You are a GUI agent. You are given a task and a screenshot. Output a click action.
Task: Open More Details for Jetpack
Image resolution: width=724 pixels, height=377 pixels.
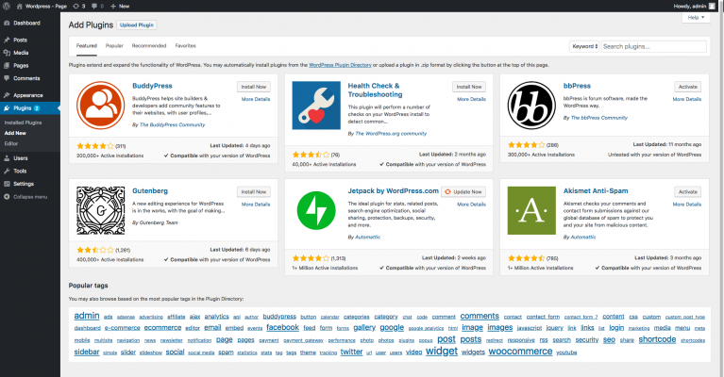click(x=471, y=205)
